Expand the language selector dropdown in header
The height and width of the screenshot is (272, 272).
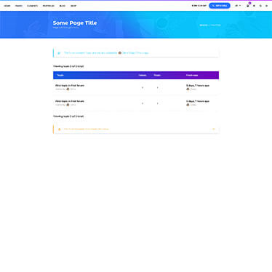pos(238,6)
